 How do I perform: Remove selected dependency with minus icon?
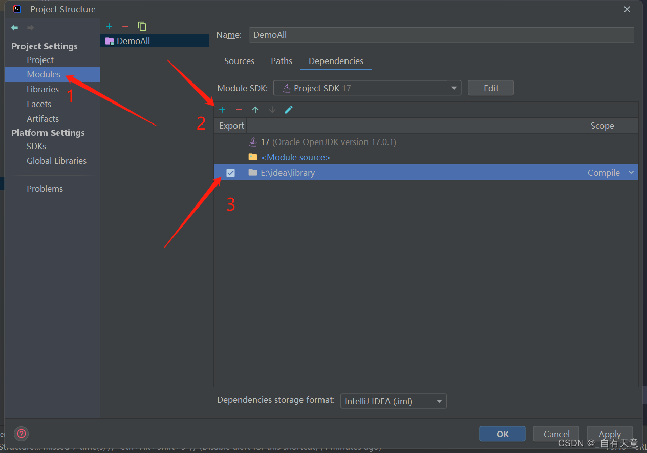point(239,110)
